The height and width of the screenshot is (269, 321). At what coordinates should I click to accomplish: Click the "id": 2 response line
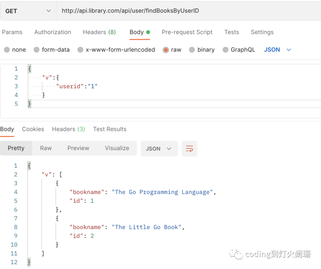click(81, 236)
